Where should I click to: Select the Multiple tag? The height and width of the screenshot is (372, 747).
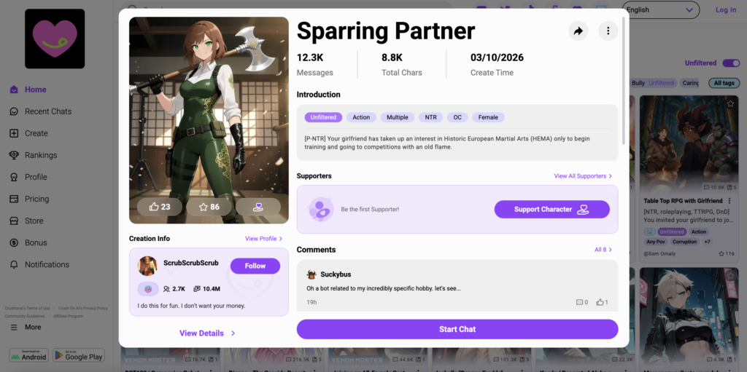[x=398, y=117]
